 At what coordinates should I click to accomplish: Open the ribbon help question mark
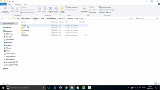point(159,4)
